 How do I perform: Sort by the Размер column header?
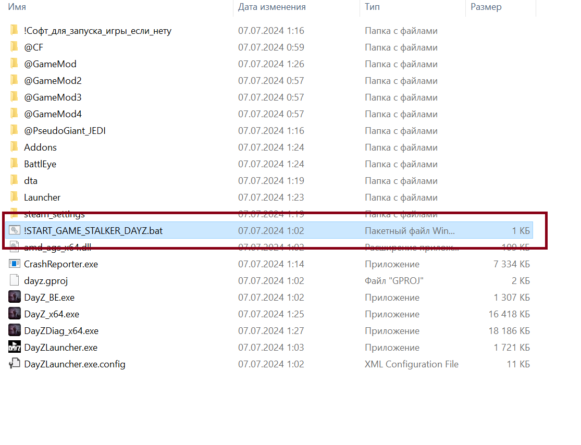486,7
